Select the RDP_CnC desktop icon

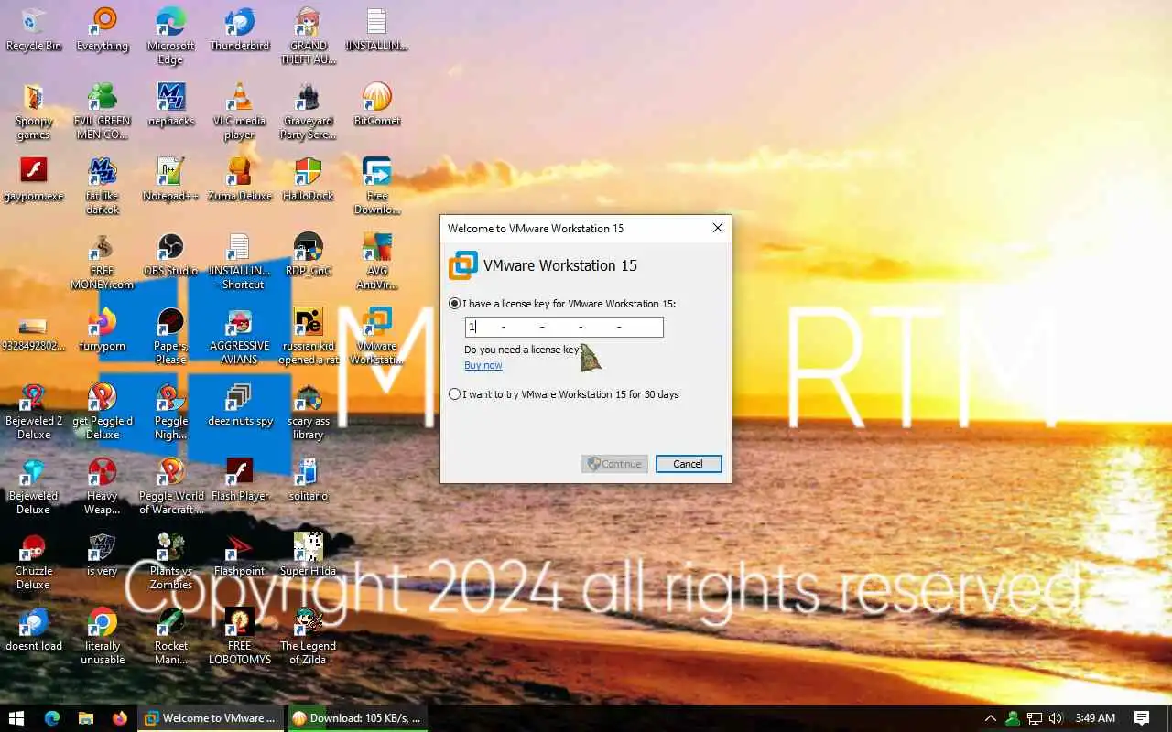(x=309, y=254)
